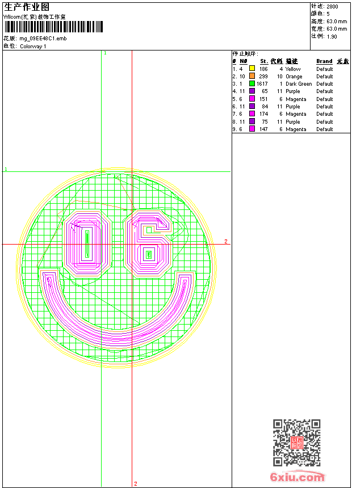Click the Magenta description in row 9
This screenshot has width=352, height=488.
pos(296,129)
